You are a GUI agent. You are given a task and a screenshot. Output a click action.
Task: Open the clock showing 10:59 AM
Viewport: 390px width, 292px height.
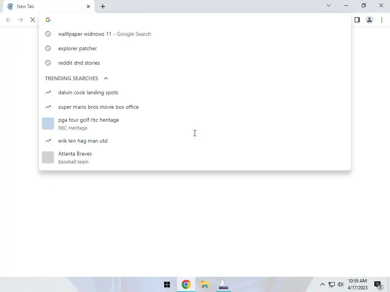click(357, 284)
